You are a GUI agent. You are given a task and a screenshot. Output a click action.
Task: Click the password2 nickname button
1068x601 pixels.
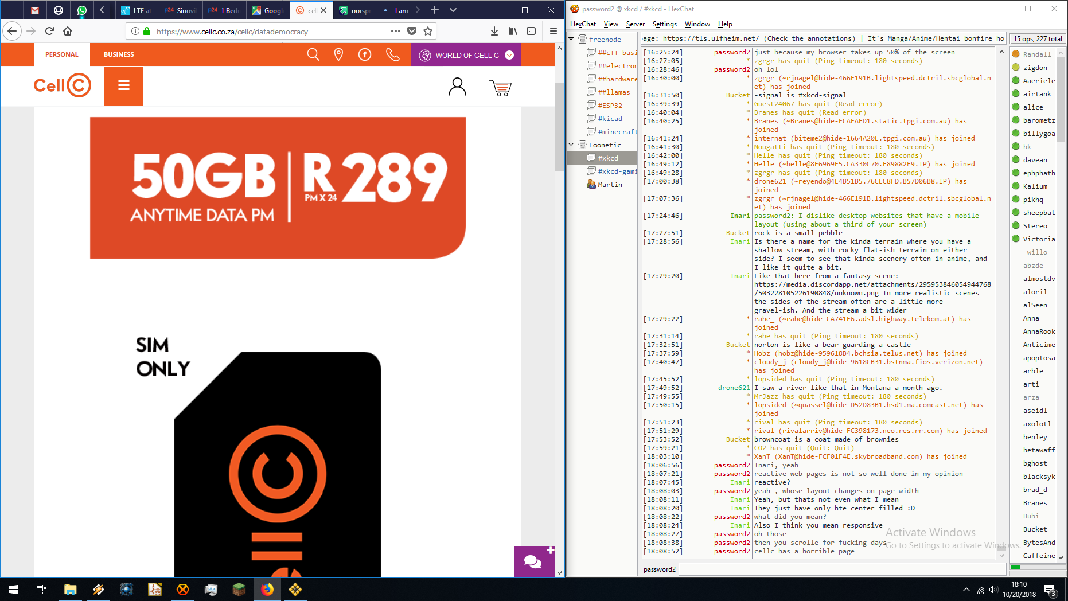660,569
